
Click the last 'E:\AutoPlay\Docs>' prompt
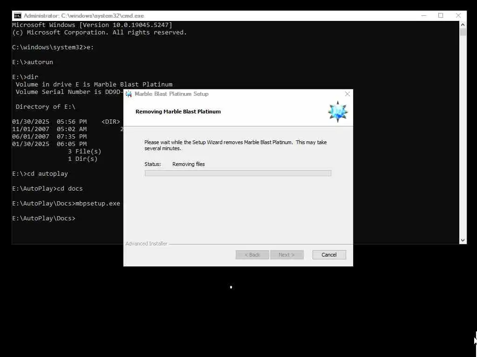[x=43, y=218]
